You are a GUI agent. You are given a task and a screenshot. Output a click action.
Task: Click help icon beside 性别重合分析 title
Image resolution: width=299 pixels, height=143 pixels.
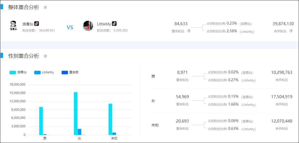pyautogui.click(x=45, y=56)
